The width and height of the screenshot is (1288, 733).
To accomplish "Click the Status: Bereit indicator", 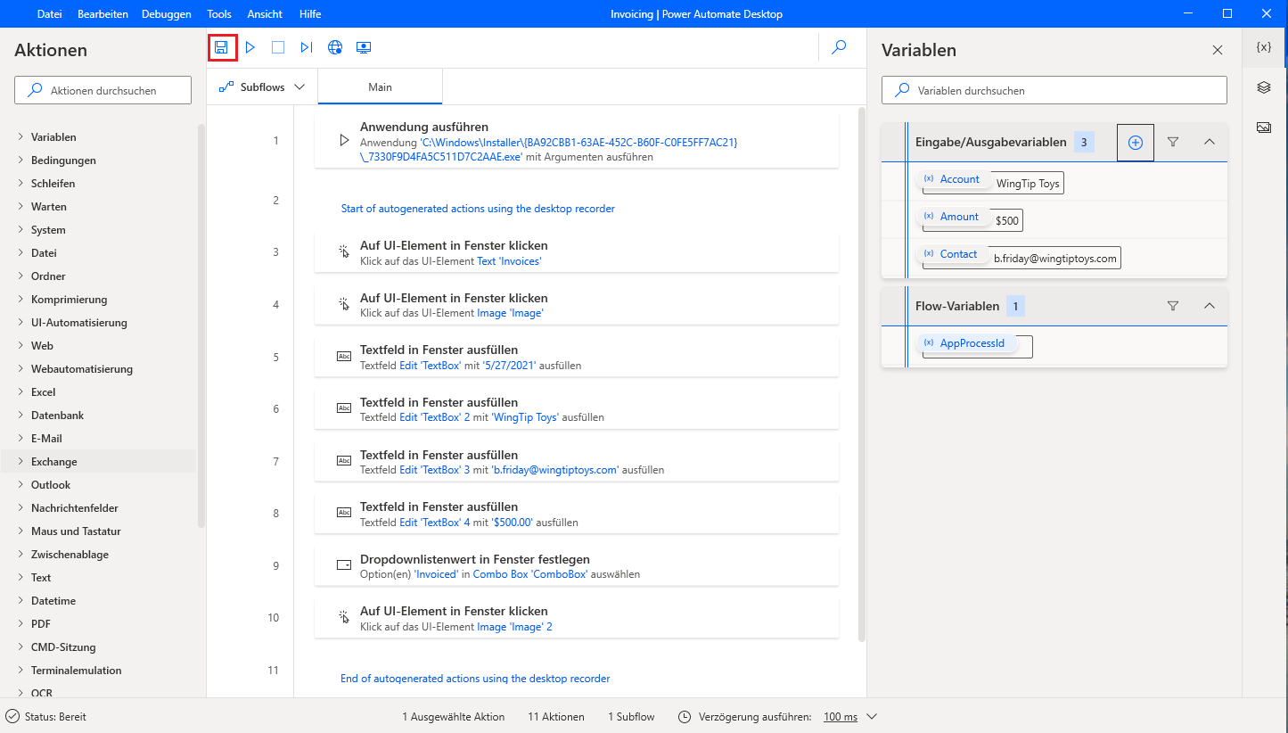I will (46, 717).
